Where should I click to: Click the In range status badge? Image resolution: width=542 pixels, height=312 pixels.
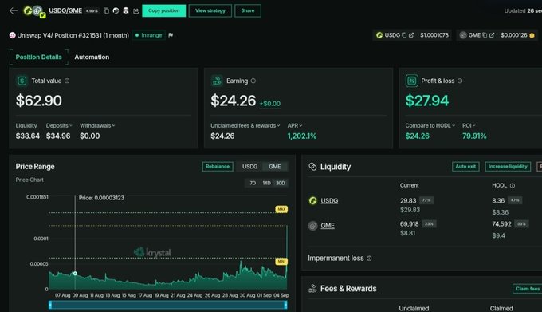click(149, 35)
